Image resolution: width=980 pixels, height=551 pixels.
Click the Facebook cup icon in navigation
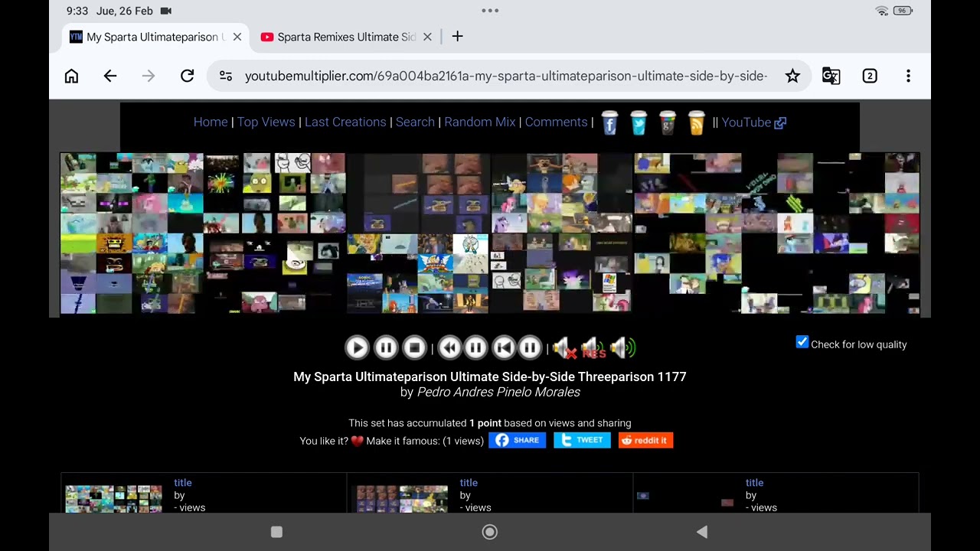[x=609, y=122]
